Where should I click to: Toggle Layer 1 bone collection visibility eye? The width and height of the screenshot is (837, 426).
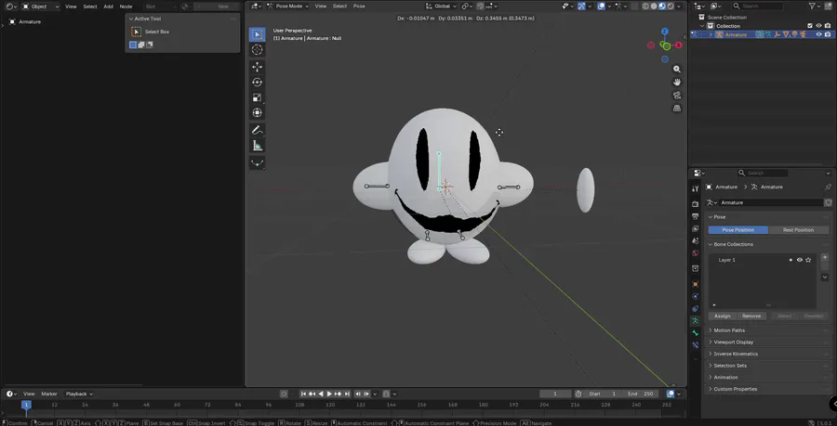(x=799, y=260)
